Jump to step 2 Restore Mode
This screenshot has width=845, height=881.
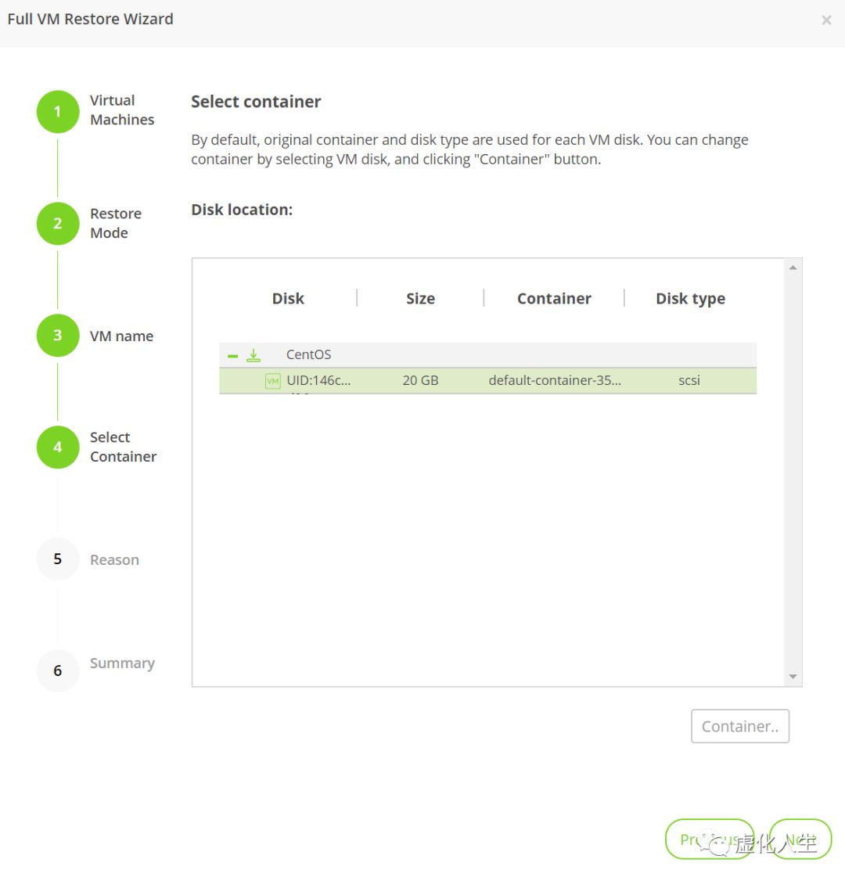(x=58, y=224)
